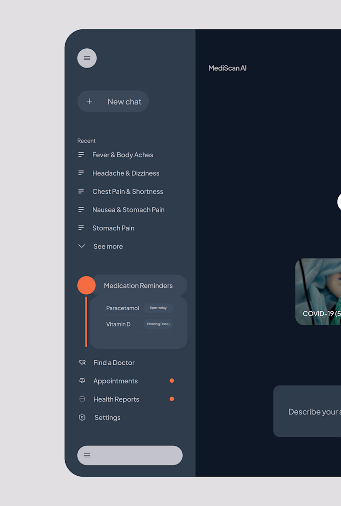Click the list icon beside Fever & Body Aches
The height and width of the screenshot is (506, 341).
tap(81, 155)
